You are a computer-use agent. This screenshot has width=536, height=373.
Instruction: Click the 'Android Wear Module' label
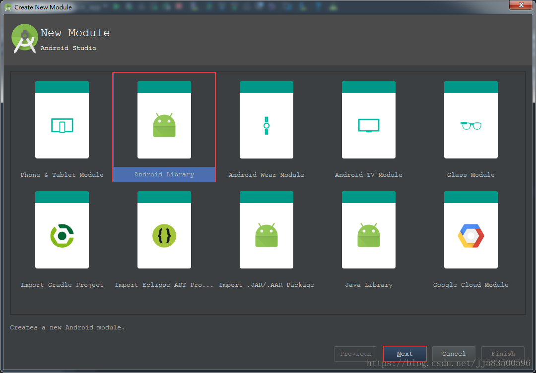[267, 175]
